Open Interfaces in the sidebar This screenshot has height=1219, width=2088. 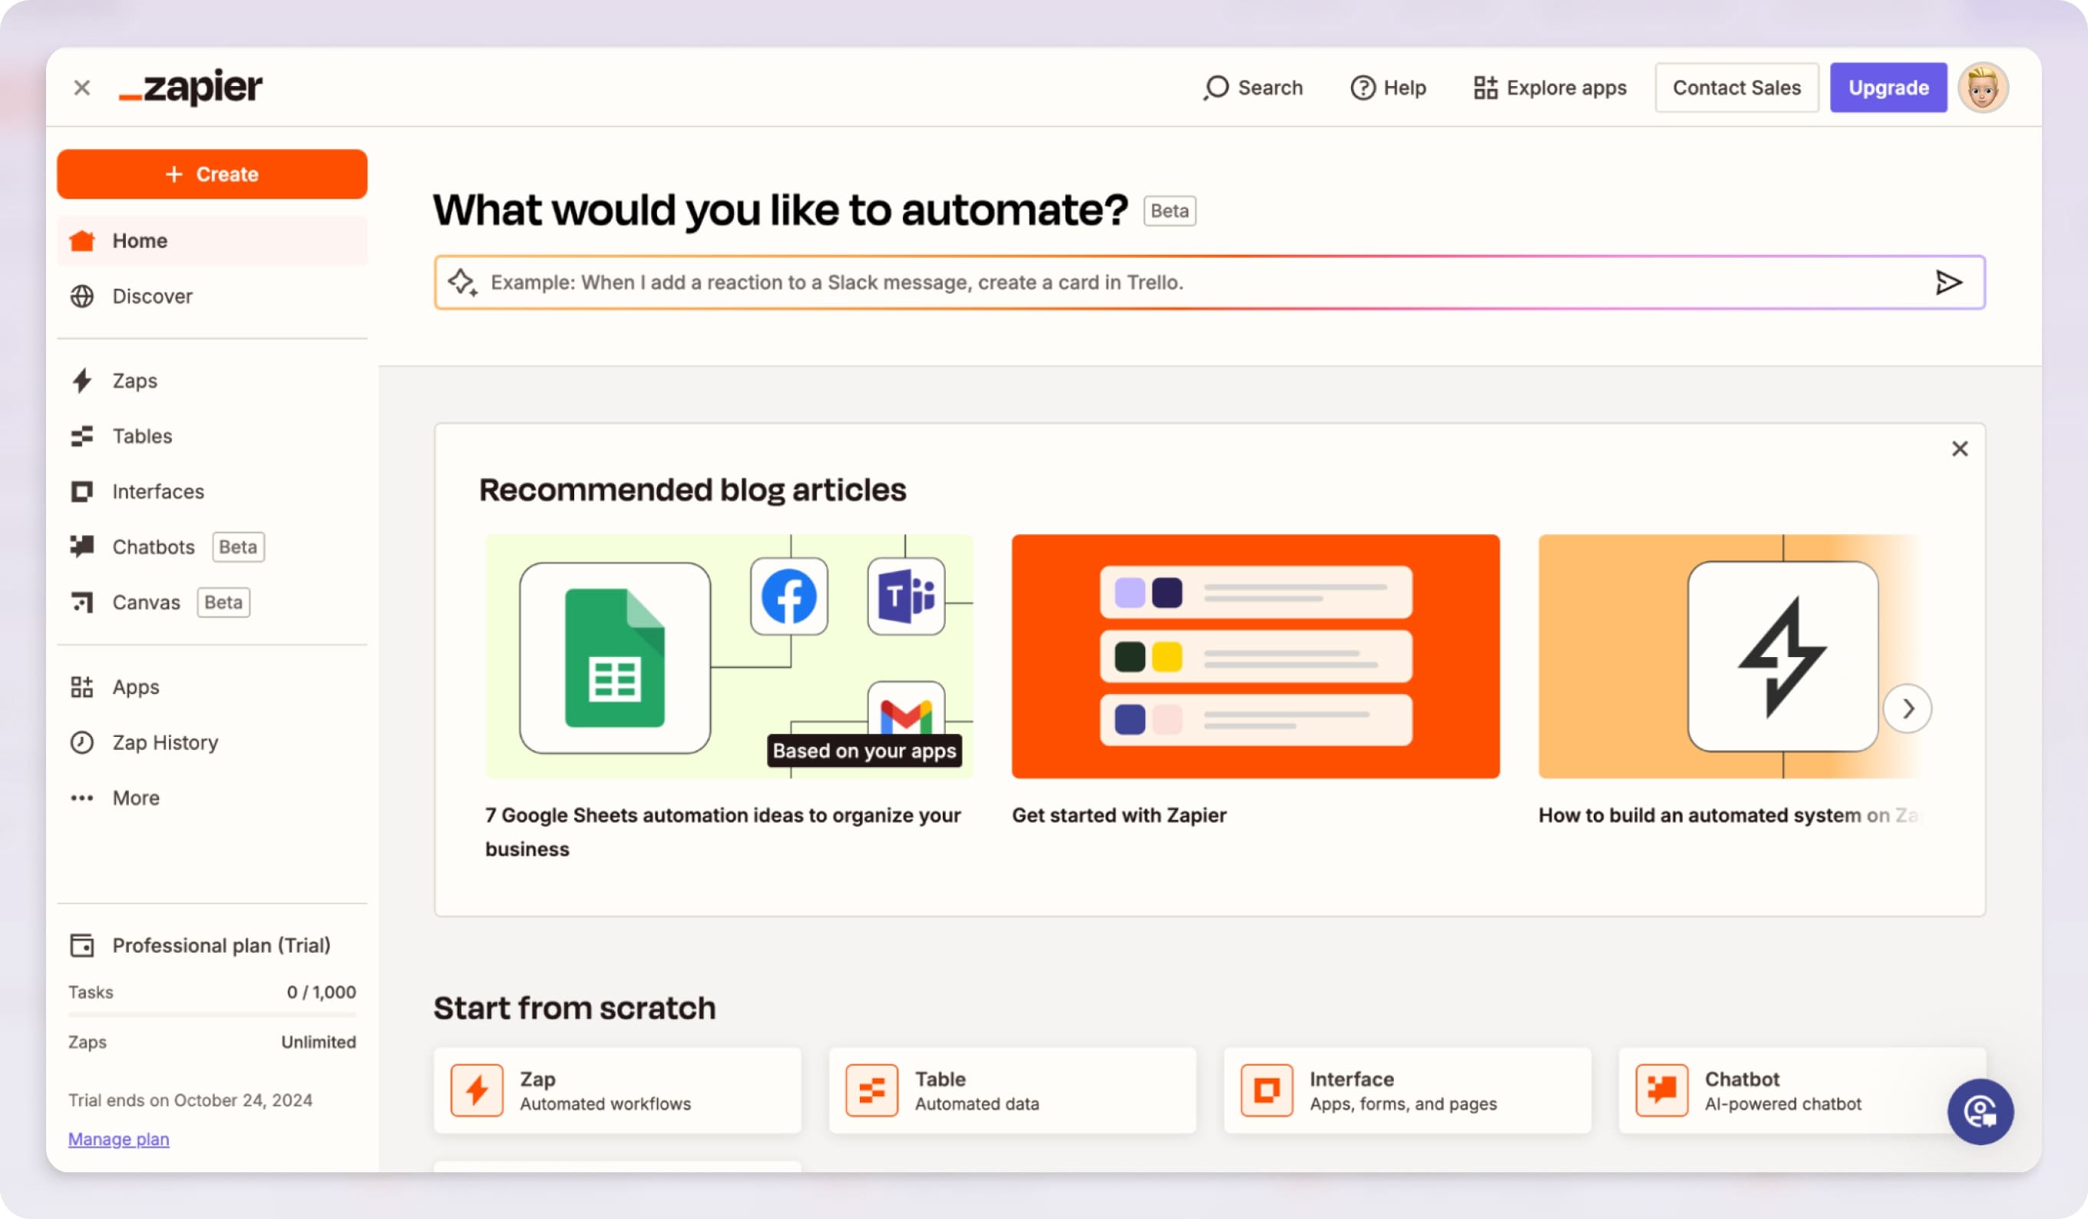pyautogui.click(x=157, y=491)
